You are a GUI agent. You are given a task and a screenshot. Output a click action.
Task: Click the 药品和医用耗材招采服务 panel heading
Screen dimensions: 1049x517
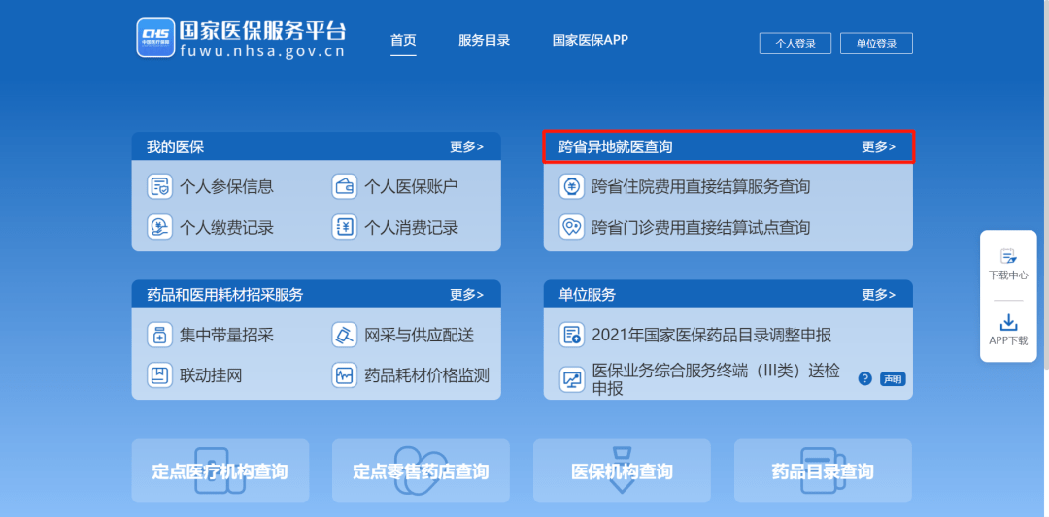pyautogui.click(x=225, y=295)
